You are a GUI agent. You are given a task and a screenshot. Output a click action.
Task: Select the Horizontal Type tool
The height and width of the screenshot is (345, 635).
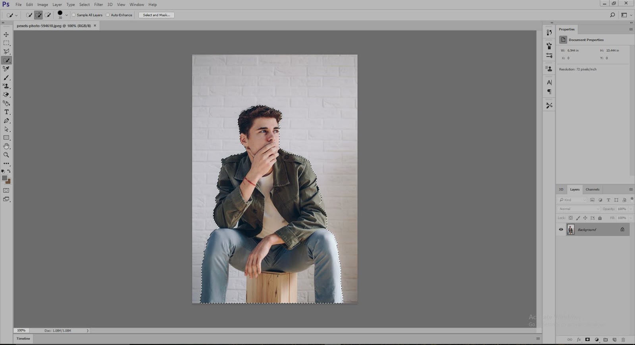click(x=6, y=112)
